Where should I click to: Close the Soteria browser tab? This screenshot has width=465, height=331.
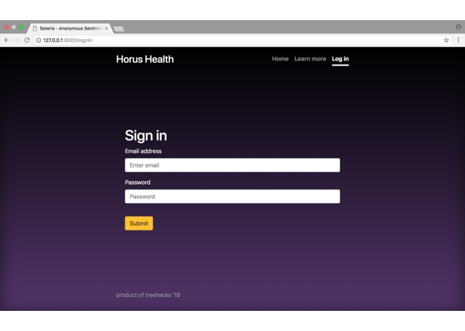(106, 29)
